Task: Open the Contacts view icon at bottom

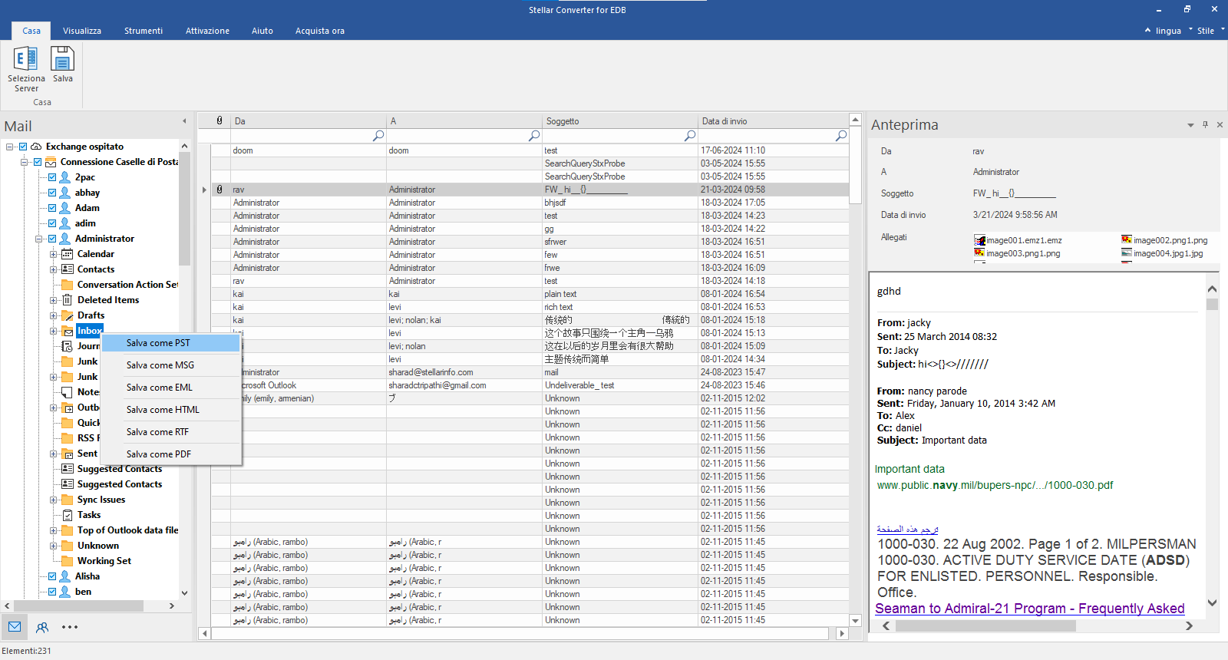Action: click(x=42, y=627)
